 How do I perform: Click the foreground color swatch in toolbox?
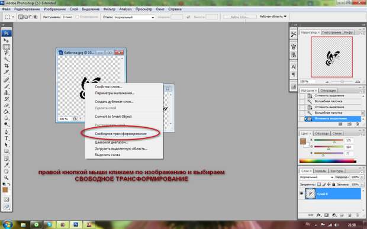pos(5,190)
